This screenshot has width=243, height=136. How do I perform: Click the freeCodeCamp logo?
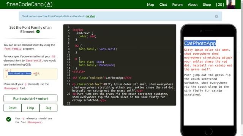(30, 4)
